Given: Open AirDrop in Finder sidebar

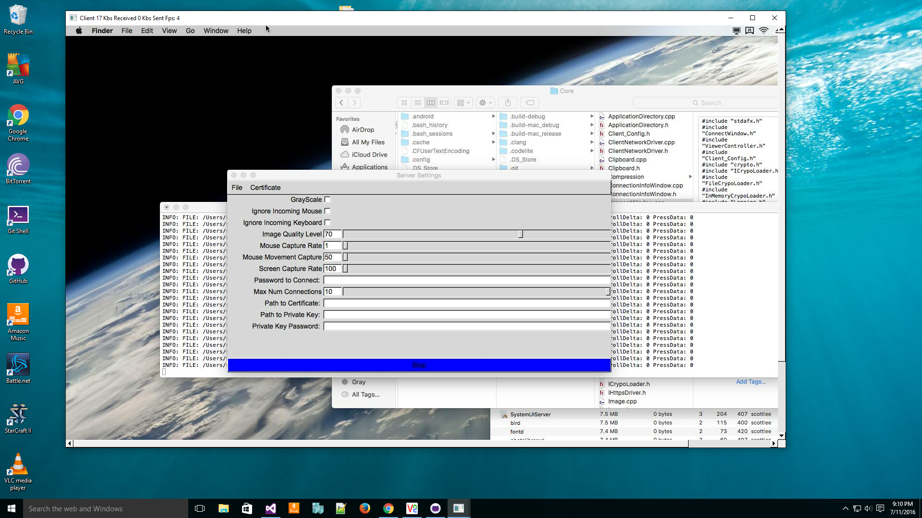Looking at the screenshot, I should coord(363,129).
